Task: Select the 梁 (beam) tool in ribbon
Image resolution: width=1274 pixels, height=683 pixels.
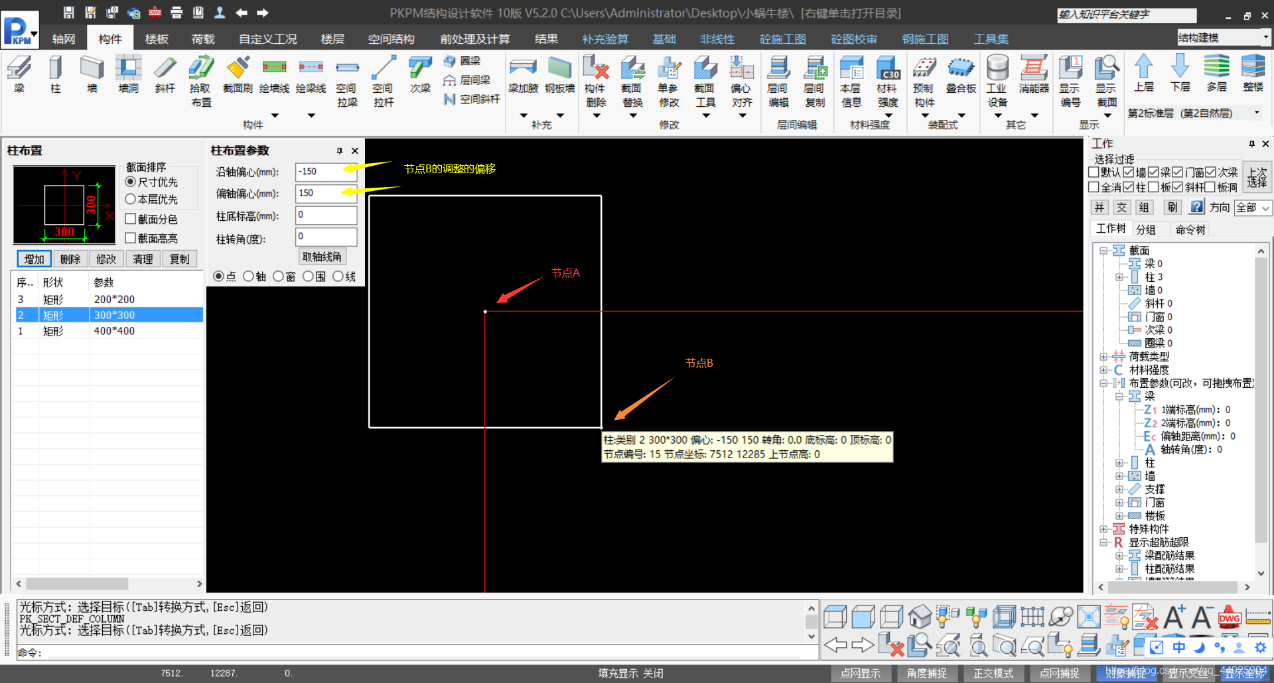Action: click(x=19, y=74)
